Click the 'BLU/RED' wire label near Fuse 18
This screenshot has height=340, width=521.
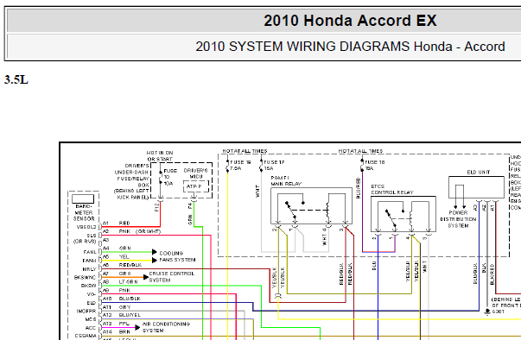pos(359,188)
